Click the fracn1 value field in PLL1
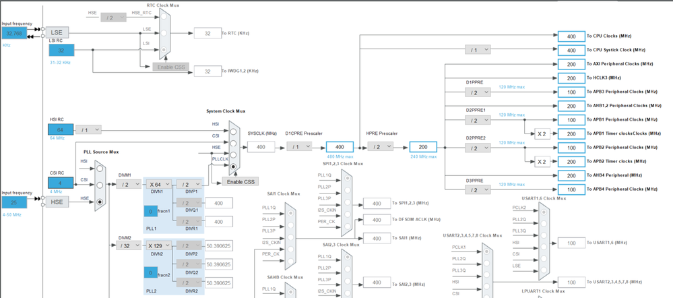The height and width of the screenshot is (298, 673). click(150, 211)
